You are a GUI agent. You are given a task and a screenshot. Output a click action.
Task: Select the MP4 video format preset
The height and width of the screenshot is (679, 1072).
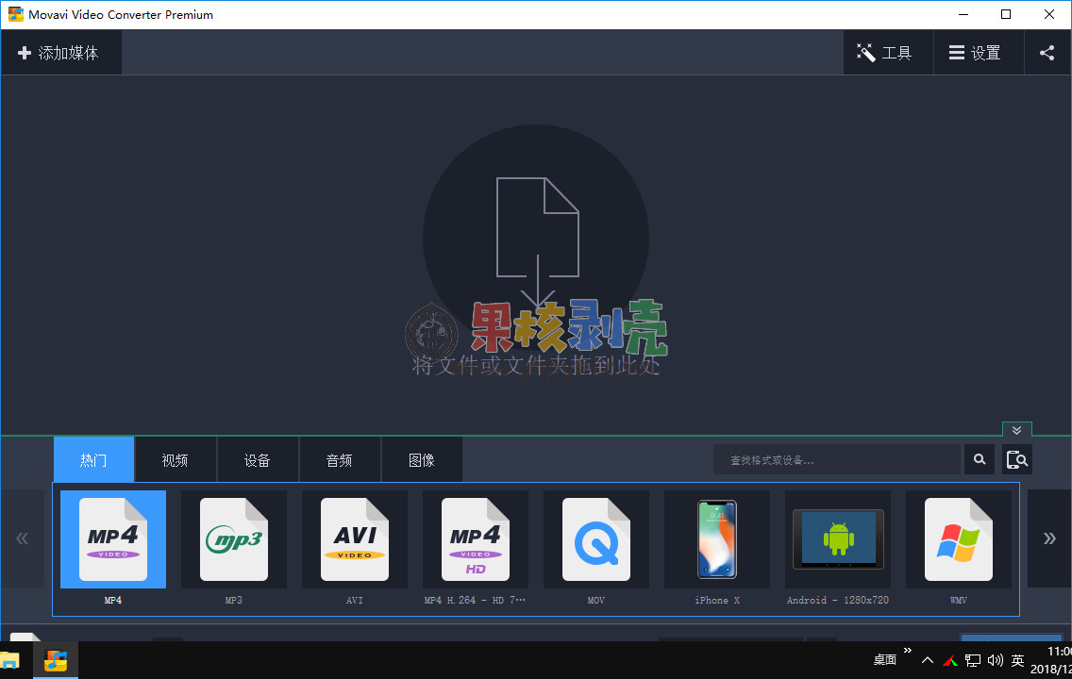point(113,539)
